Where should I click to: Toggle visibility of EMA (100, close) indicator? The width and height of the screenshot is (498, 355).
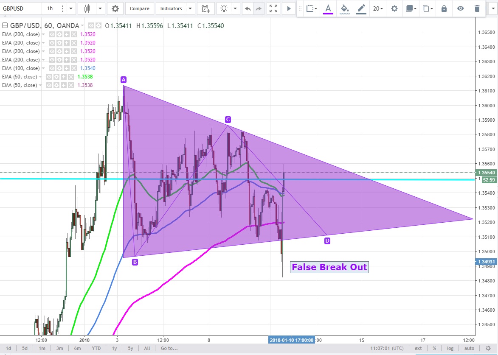[52, 68]
